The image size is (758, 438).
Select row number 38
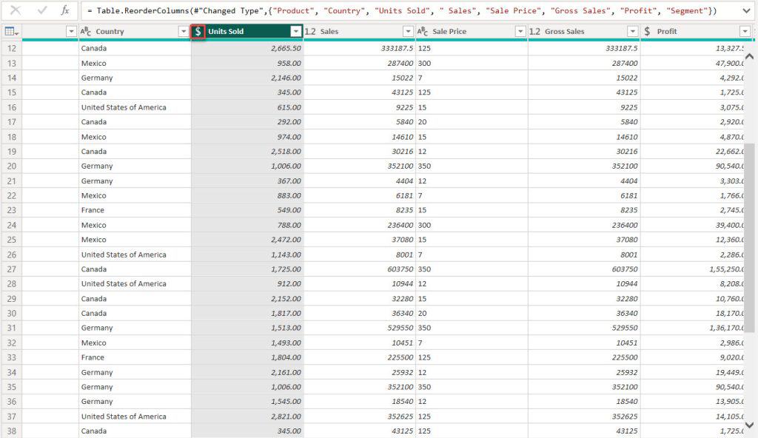[x=12, y=431]
